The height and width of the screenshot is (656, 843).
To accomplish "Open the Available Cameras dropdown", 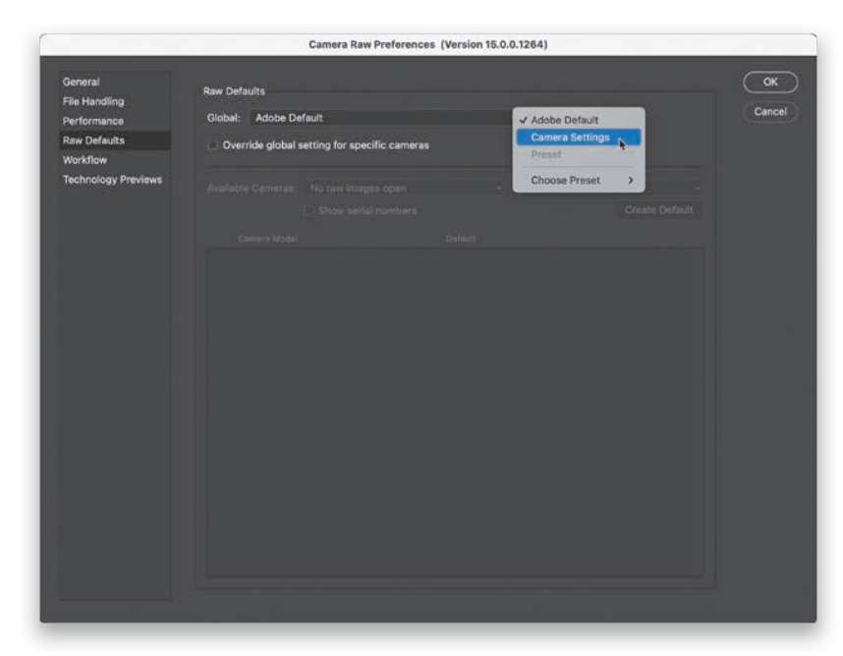I will click(403, 188).
